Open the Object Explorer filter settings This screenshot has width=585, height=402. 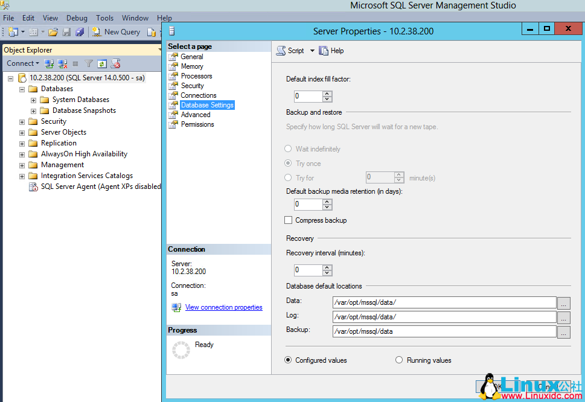point(88,63)
